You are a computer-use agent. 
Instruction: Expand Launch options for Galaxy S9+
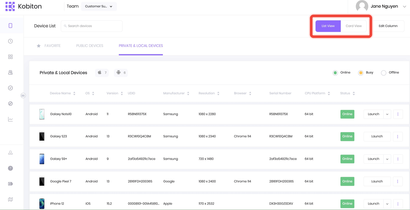[387, 159]
